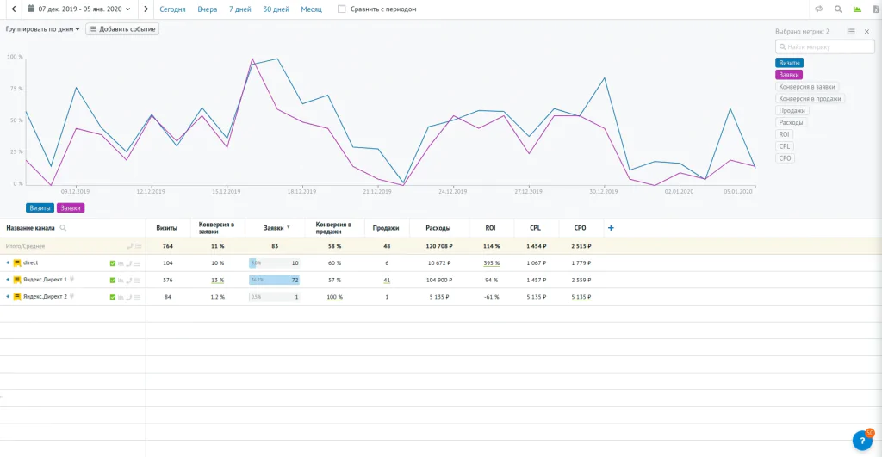Open the bar chart icon in Яндекс.Директ 2 row
Viewport: 882px width, 457px height.
click(x=121, y=298)
